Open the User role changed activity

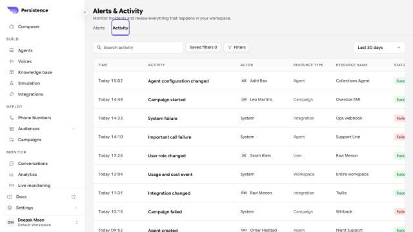[x=166, y=156]
